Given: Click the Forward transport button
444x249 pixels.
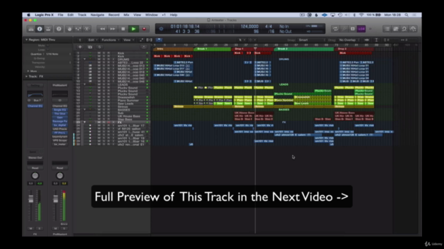Looking at the screenshot, I should pyautogui.click(x=112, y=29).
